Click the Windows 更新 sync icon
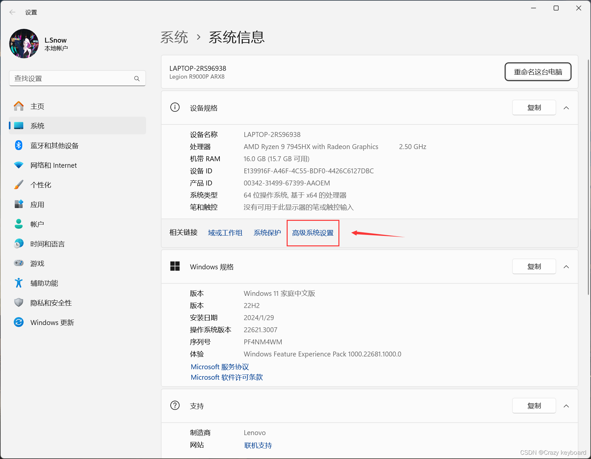 point(19,322)
